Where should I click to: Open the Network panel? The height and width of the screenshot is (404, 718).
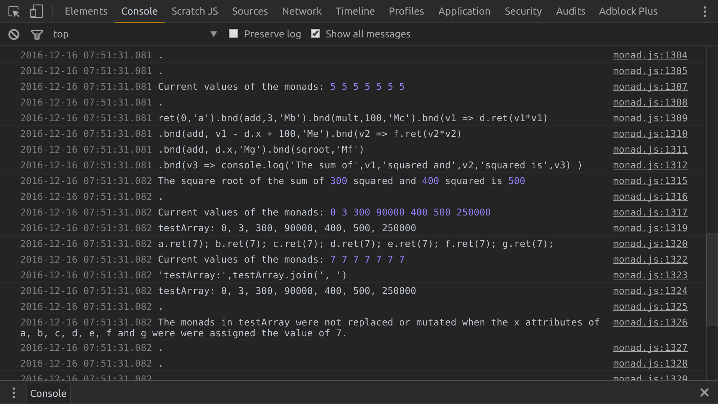[x=301, y=11]
